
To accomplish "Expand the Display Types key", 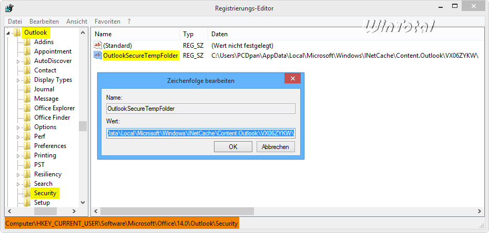I will [18, 80].
